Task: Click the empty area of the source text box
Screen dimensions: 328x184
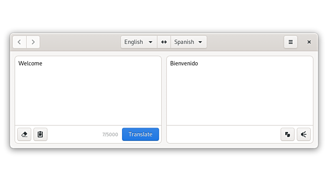Action: pos(87,96)
